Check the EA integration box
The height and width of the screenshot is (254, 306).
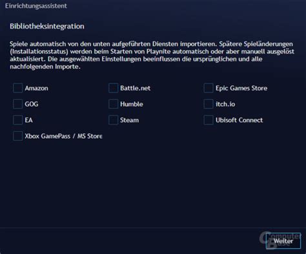[x=17, y=120]
